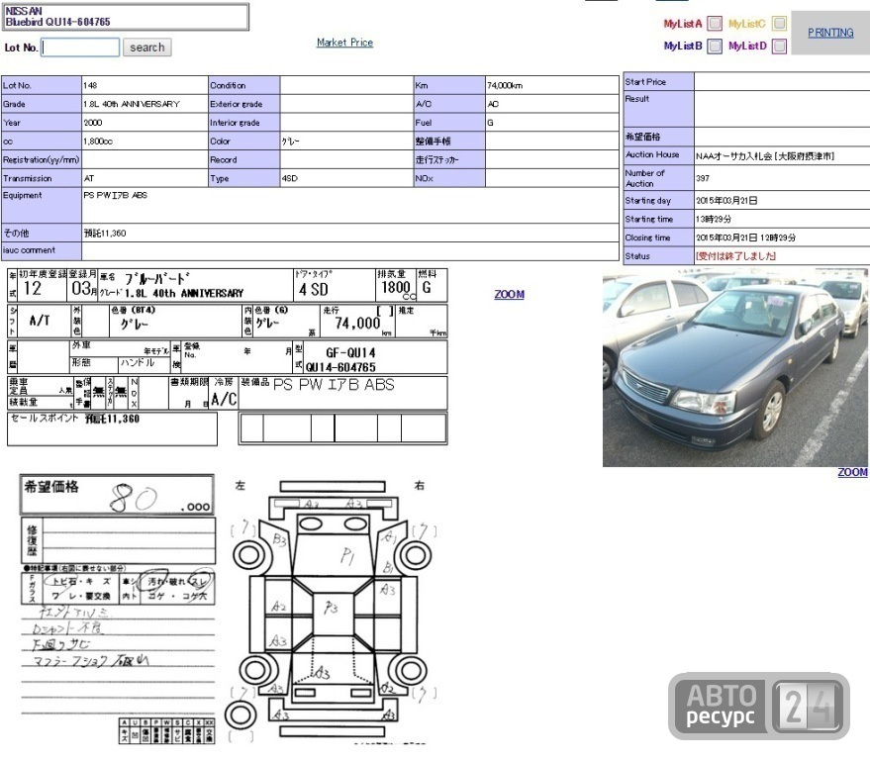Click ZOOM link under car photo
The image size is (870, 760).
[x=852, y=473]
